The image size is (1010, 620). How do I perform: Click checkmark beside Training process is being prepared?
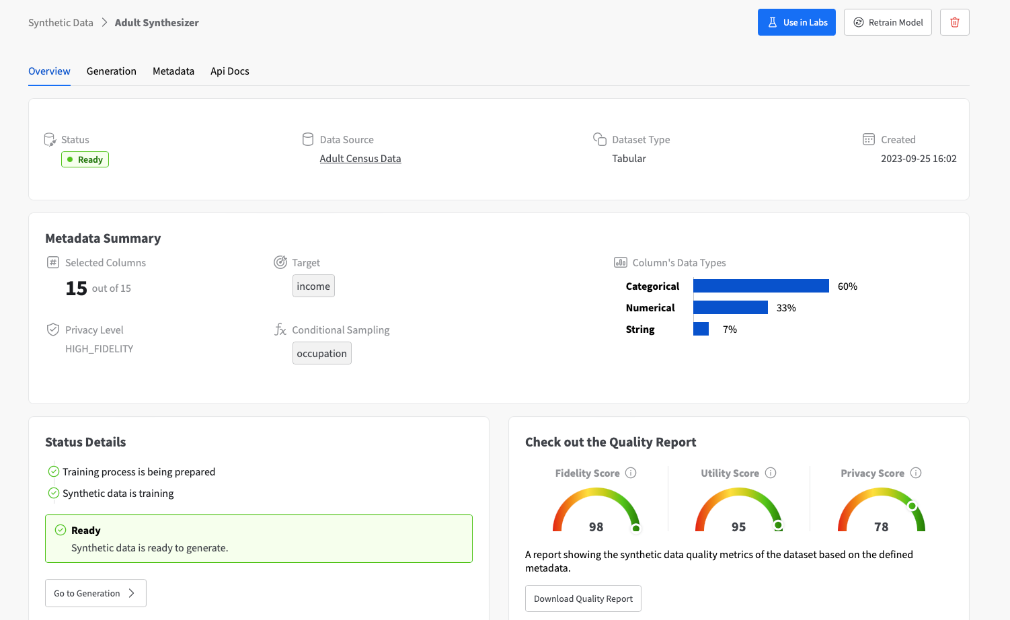pyautogui.click(x=54, y=471)
